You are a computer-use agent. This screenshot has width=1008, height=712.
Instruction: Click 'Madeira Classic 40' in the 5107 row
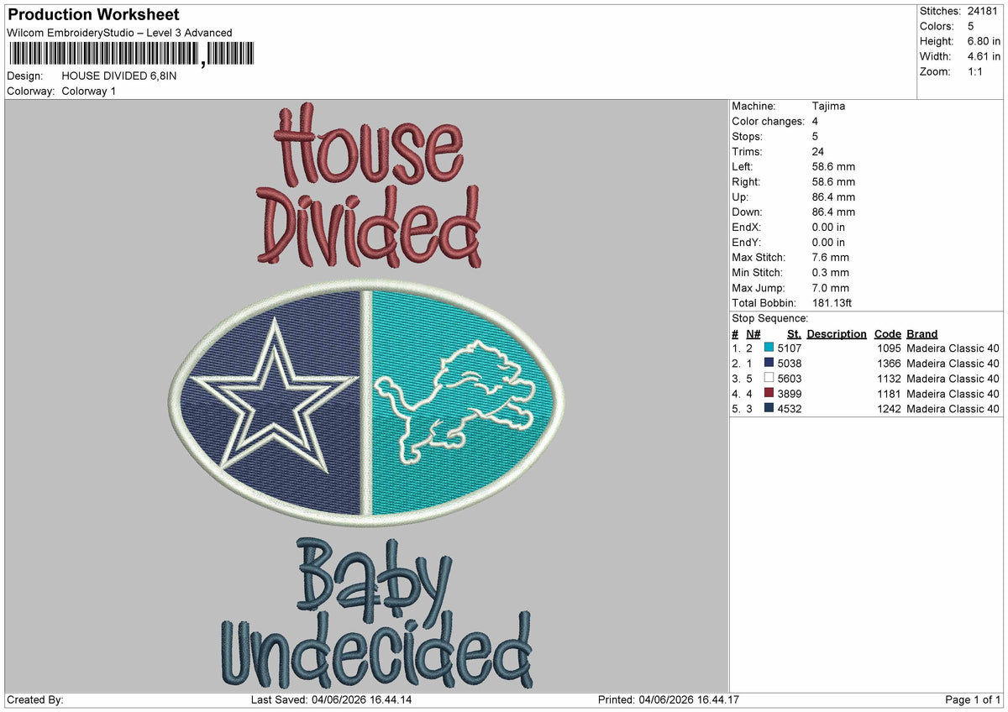(x=953, y=348)
